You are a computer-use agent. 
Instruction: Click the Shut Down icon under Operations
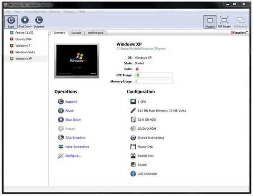pyautogui.click(x=61, y=119)
